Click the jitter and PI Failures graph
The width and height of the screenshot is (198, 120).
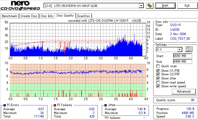78,81
